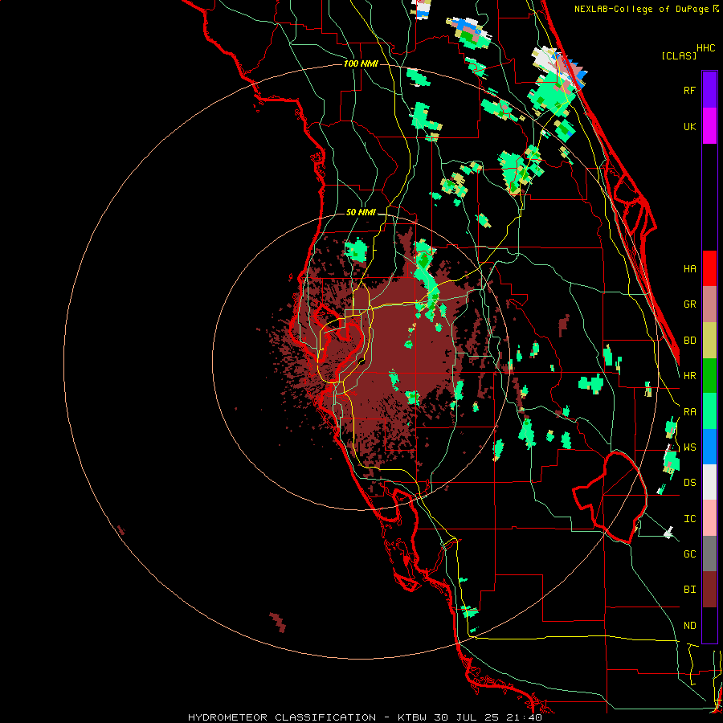Viewport: 723px width, 723px height.
Task: Click the GR legend label
Action: coord(689,304)
